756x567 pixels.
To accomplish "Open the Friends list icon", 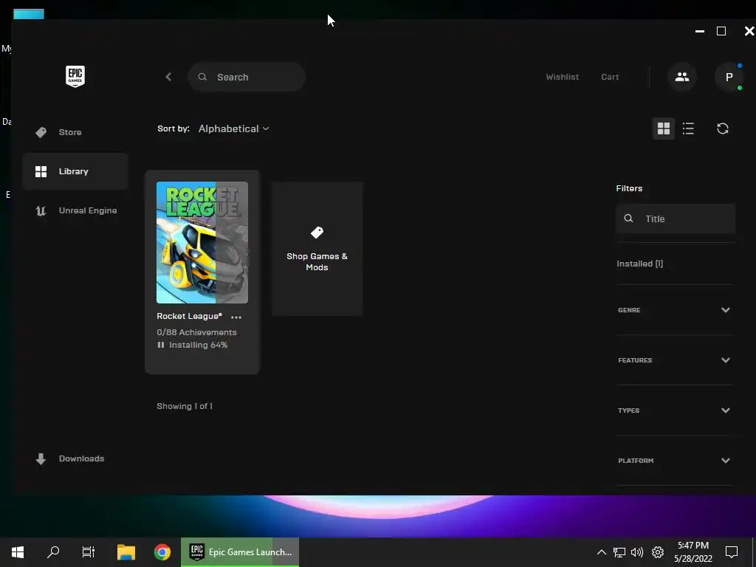I will tap(681, 77).
